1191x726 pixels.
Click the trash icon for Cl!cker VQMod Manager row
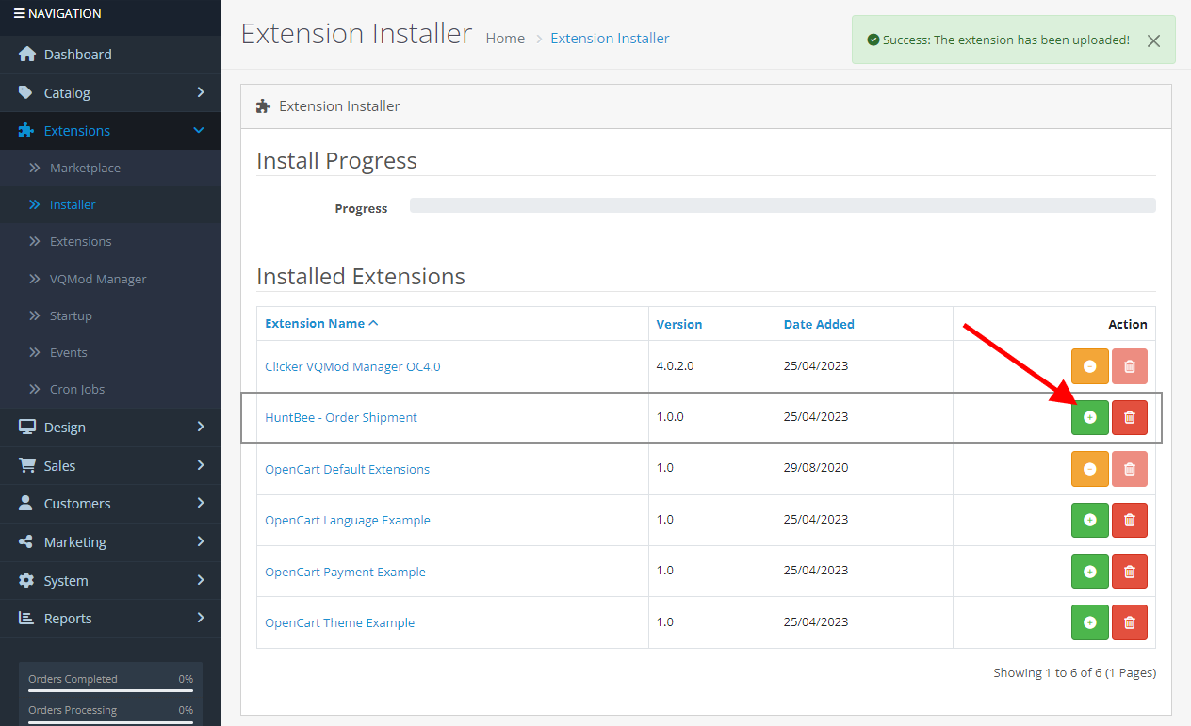click(x=1130, y=366)
